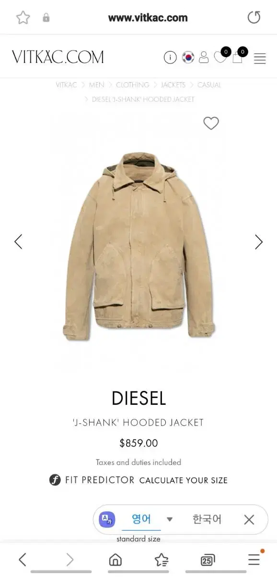The image size is (277, 577).
Task: Open the CLOTHING breadcrumb
Action: [x=132, y=85]
